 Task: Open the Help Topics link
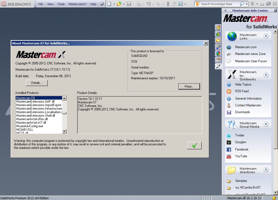243,84
